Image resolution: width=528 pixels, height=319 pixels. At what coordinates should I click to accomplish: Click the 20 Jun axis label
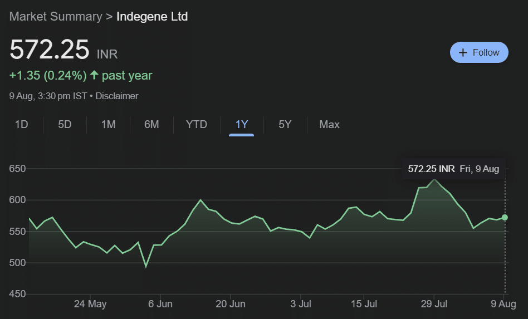pos(231,304)
